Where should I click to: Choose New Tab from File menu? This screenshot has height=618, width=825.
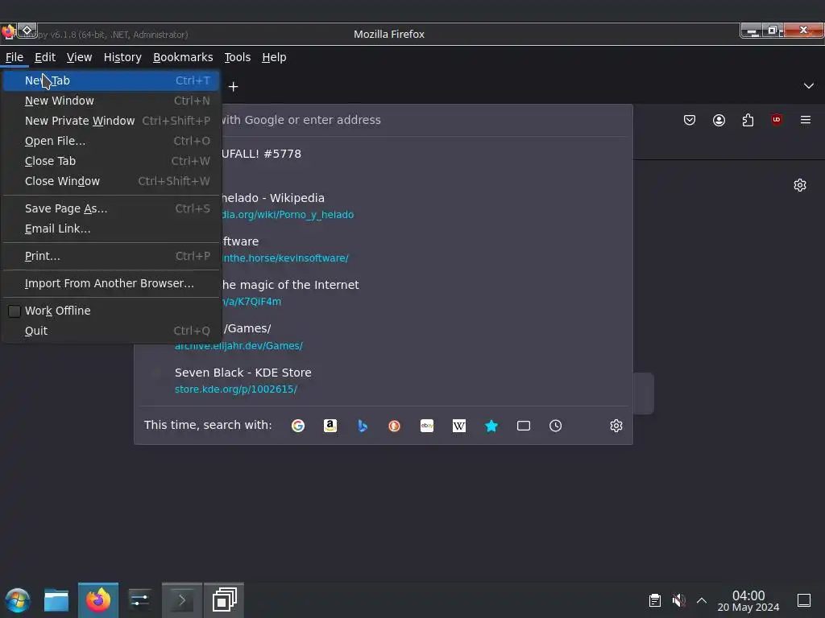[x=111, y=80]
